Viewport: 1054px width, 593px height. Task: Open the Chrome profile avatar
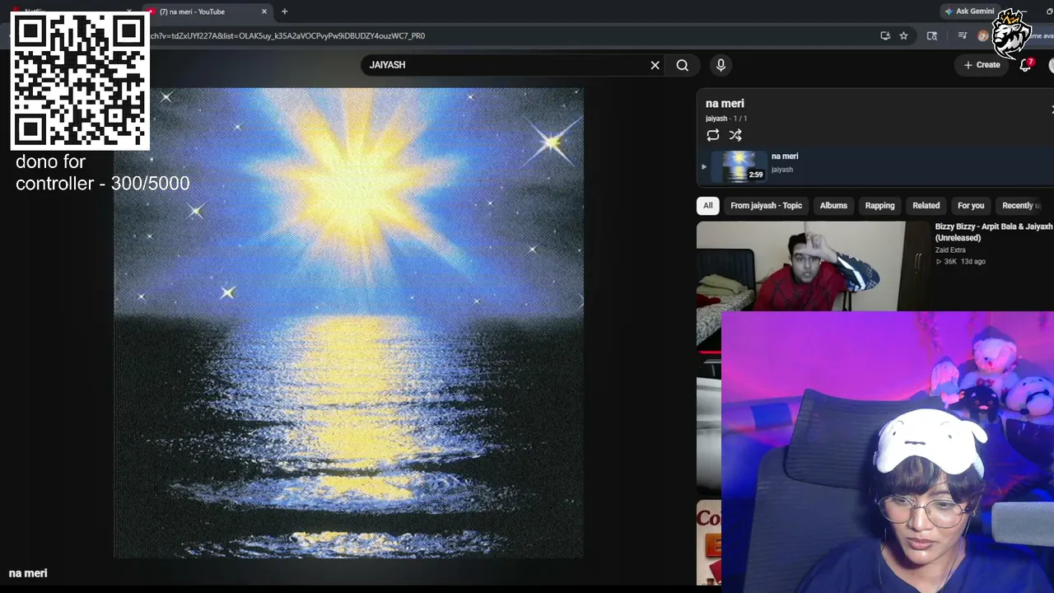982,36
